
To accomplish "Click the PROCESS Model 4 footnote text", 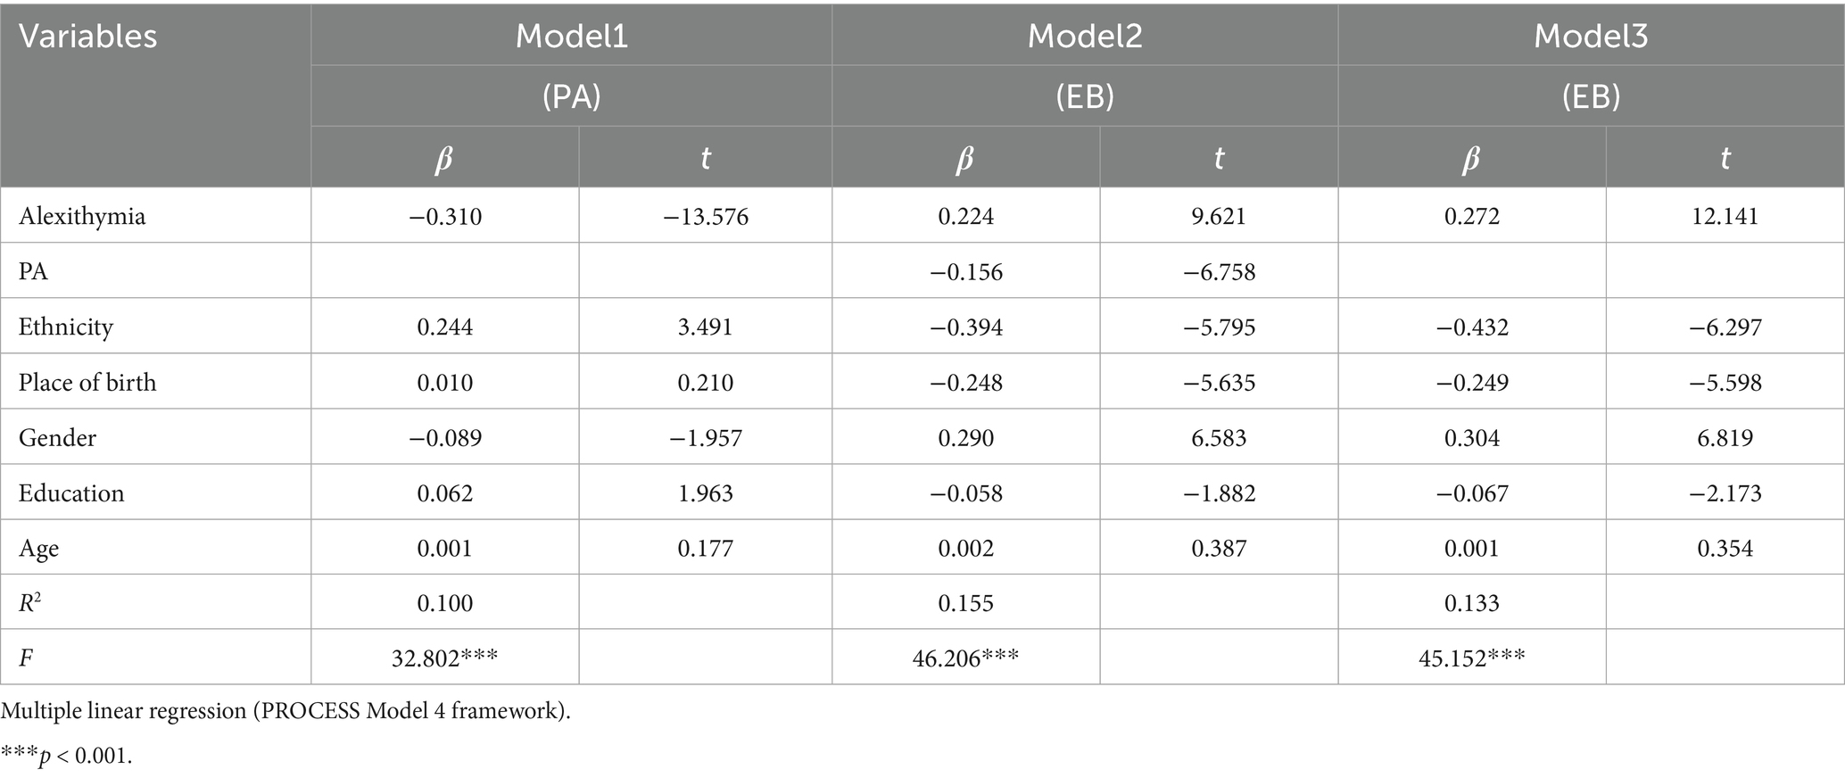I will tap(285, 711).
